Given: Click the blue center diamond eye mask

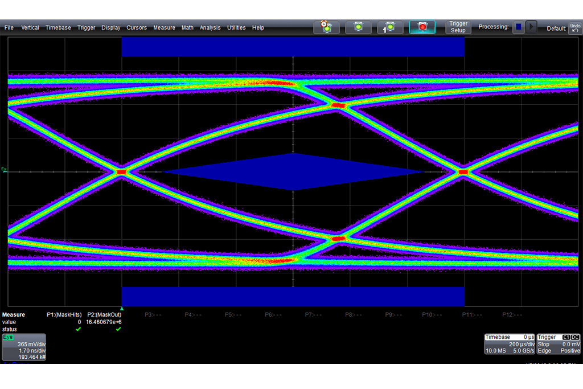Looking at the screenshot, I should pos(293,171).
